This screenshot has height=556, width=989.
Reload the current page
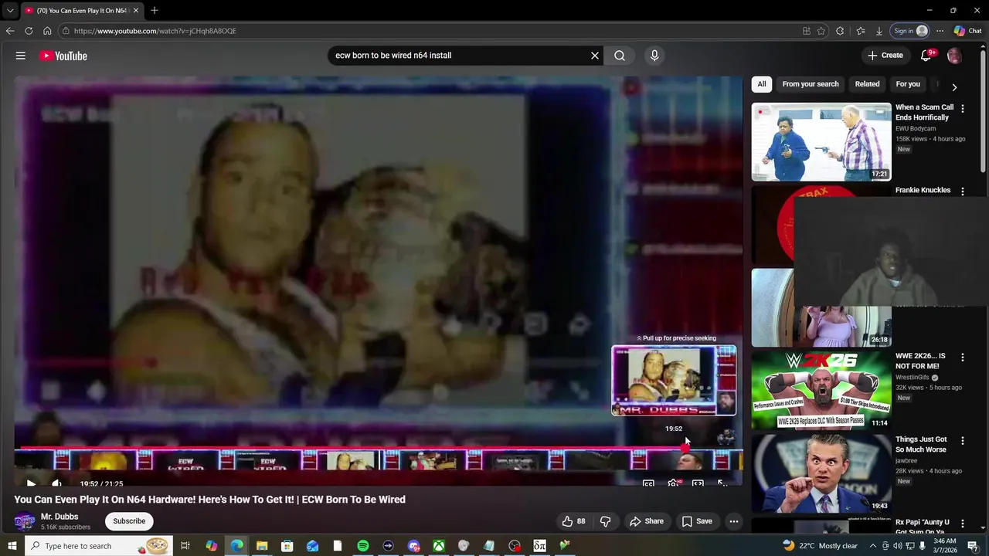(x=29, y=31)
